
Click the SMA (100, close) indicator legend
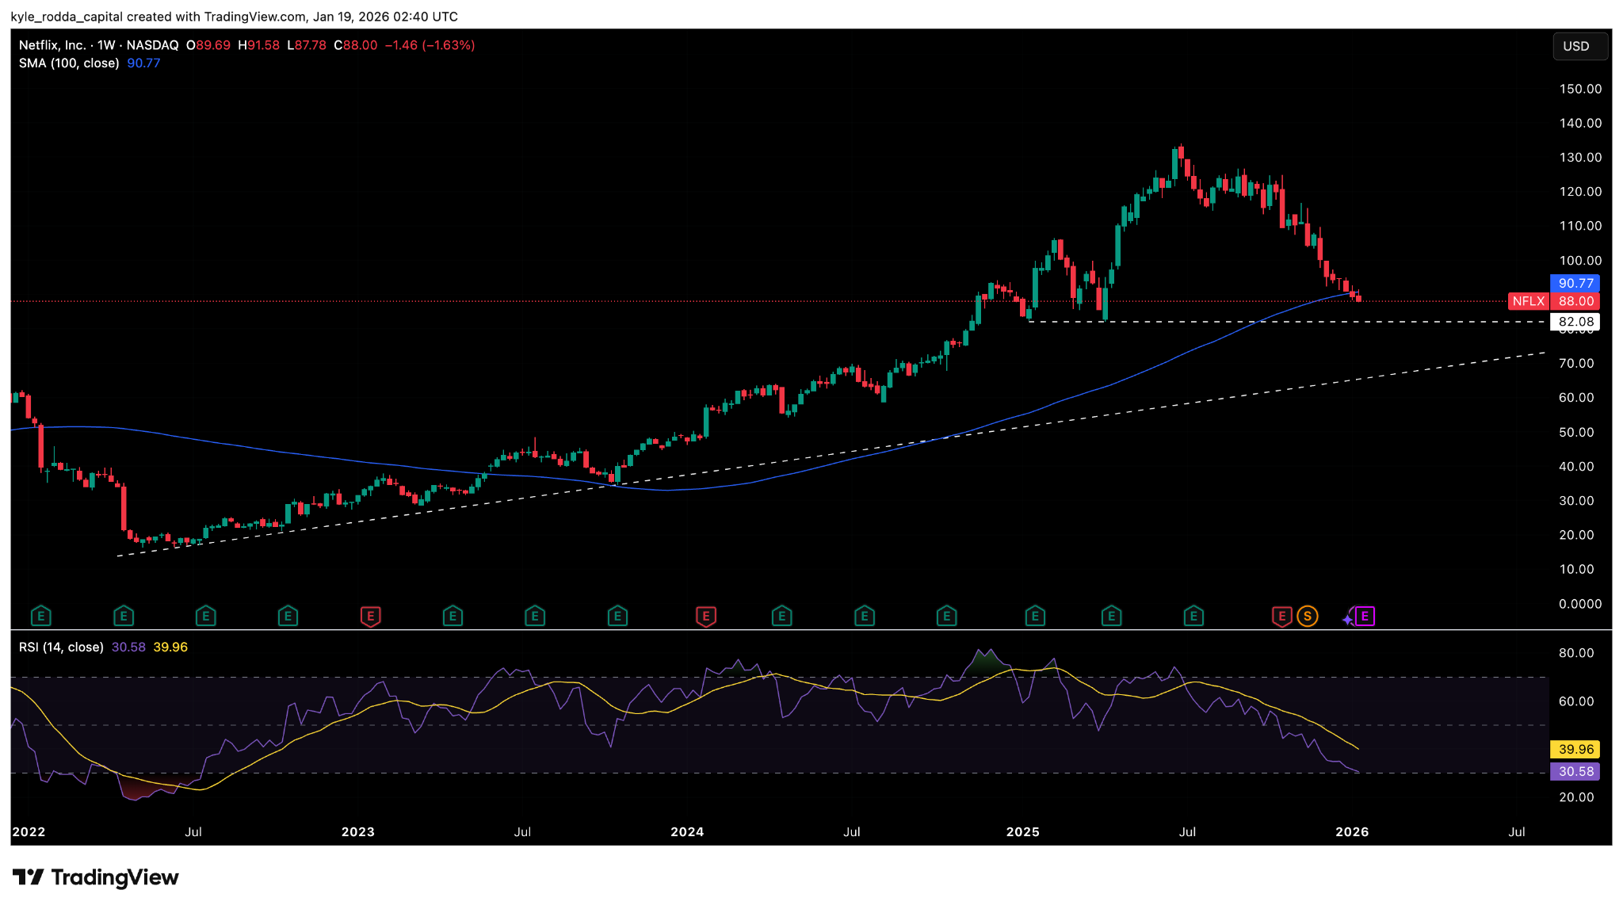(69, 63)
